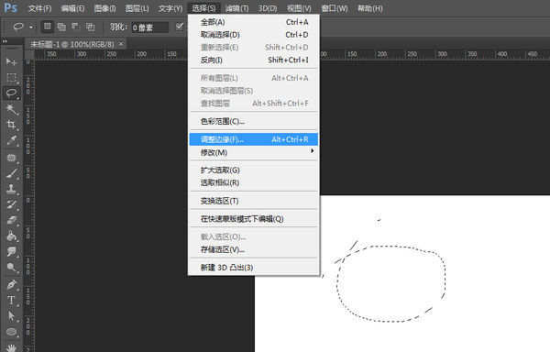Image resolution: width=550 pixels, height=352 pixels.
Task: Open the 视图(V) menu
Action: point(299,8)
